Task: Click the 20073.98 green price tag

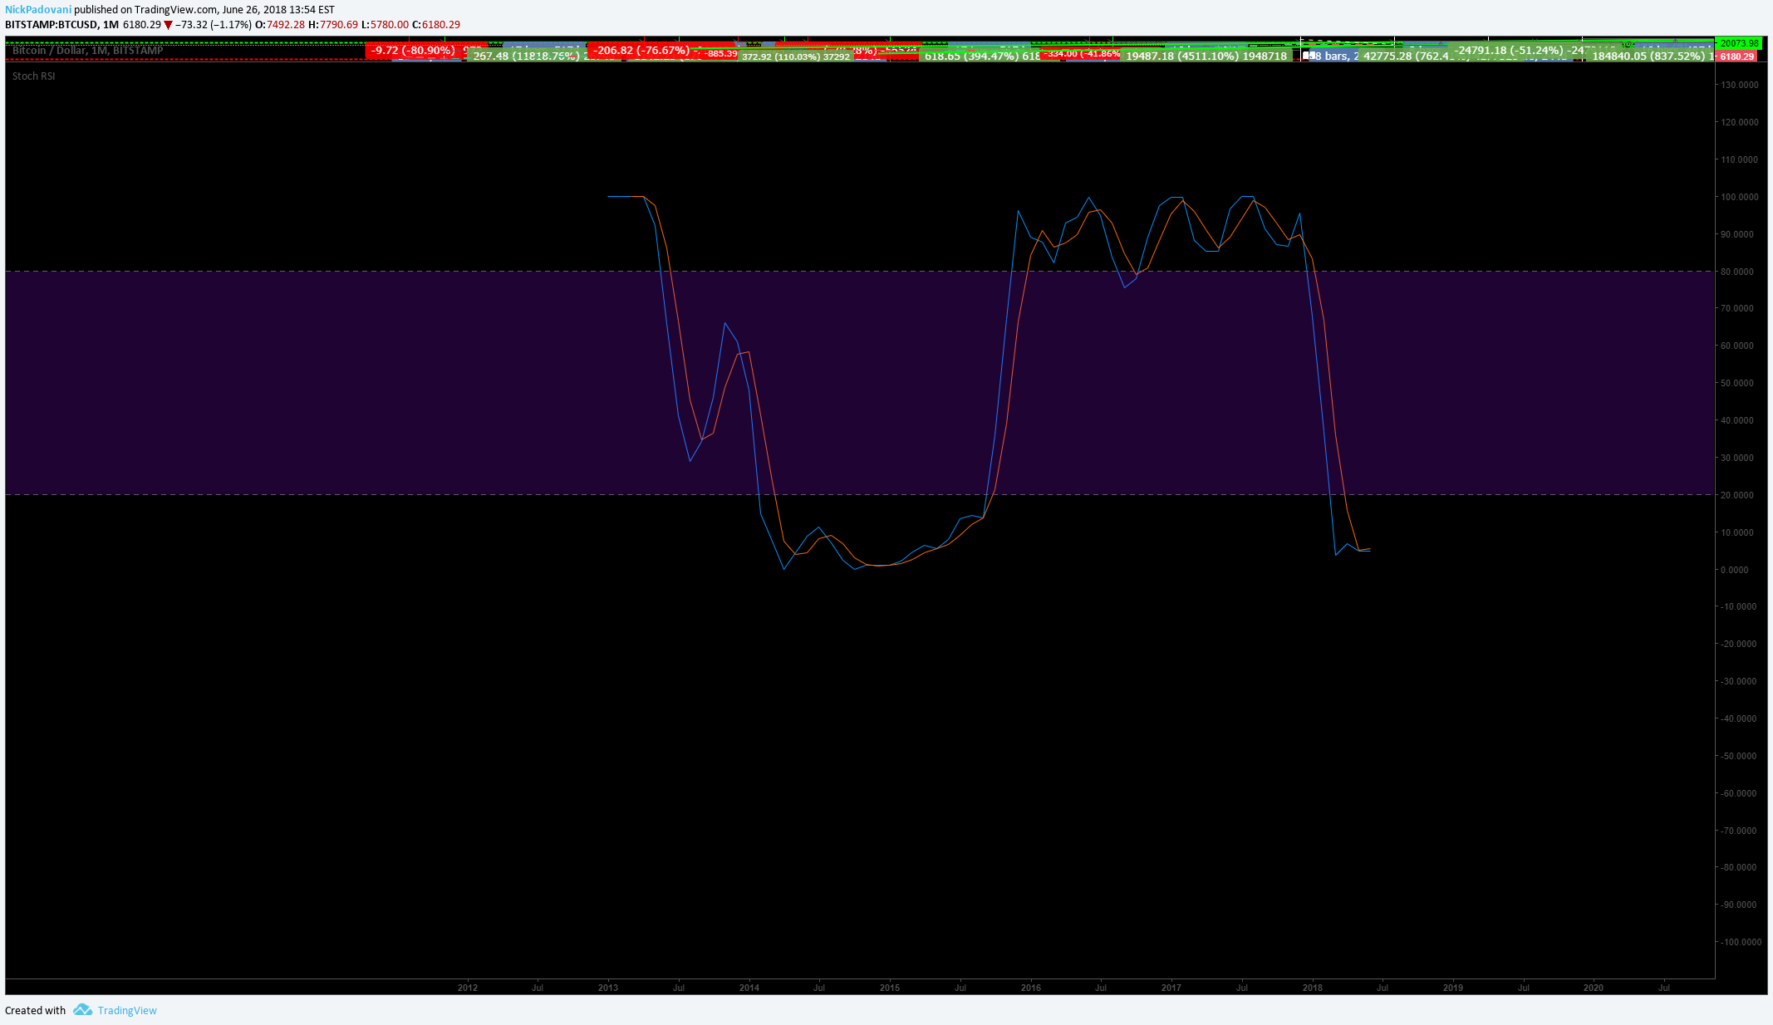Action: [x=1739, y=43]
